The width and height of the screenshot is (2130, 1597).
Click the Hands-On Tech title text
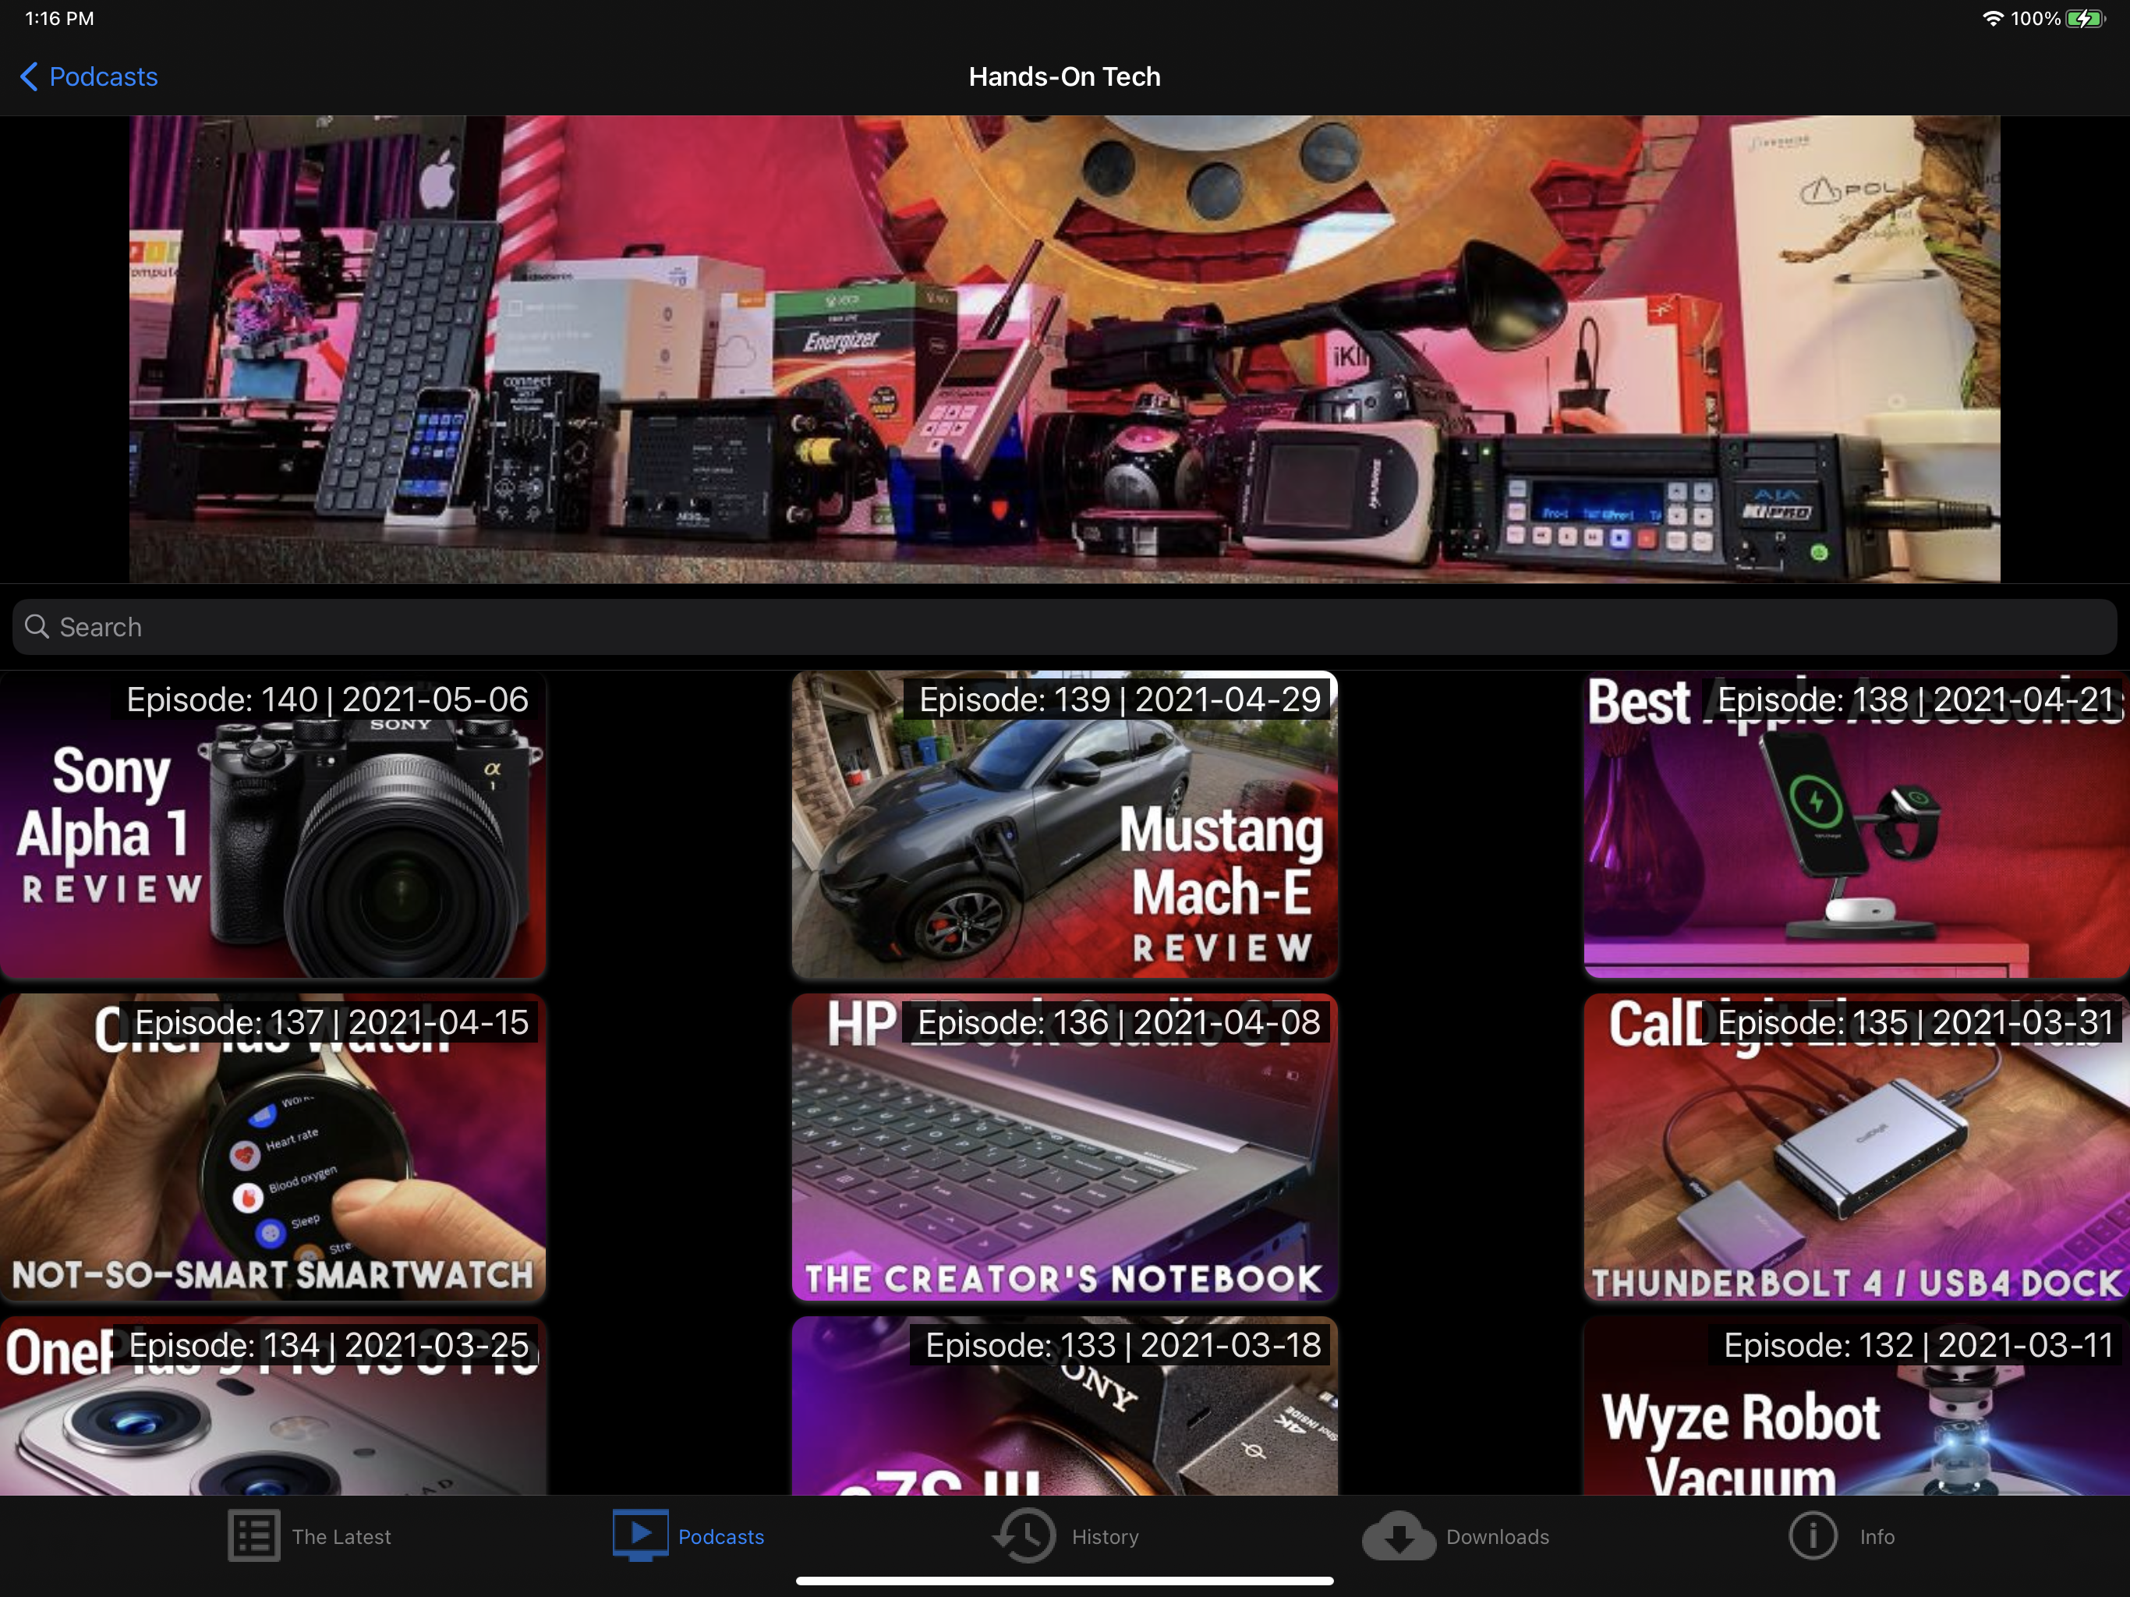1065,77
